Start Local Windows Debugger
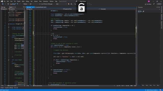The height and width of the screenshot is (91, 163). tap(46, 4)
